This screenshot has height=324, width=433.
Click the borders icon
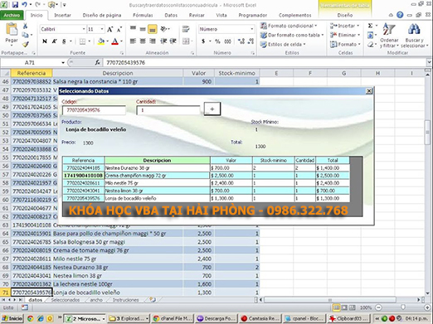82,41
